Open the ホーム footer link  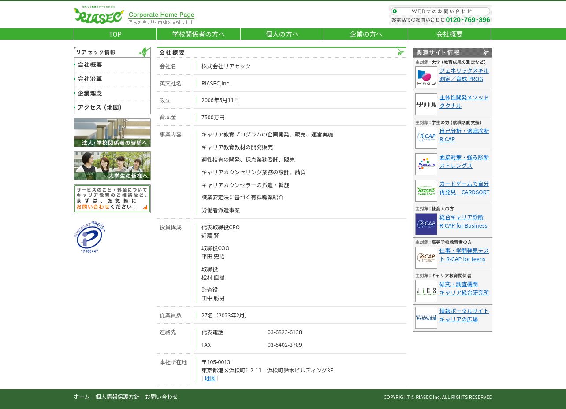point(82,397)
